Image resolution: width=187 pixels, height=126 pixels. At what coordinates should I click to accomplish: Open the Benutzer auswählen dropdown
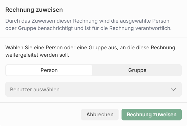93,89
